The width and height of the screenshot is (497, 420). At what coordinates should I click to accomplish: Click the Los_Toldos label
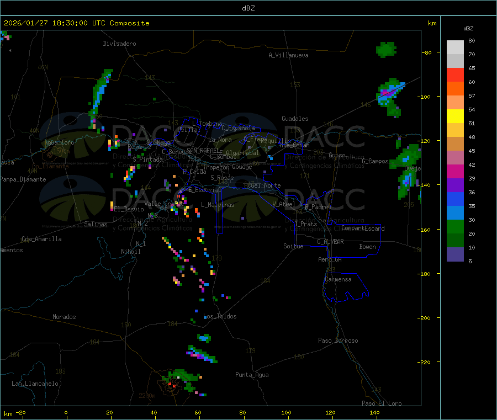pyautogui.click(x=220, y=316)
